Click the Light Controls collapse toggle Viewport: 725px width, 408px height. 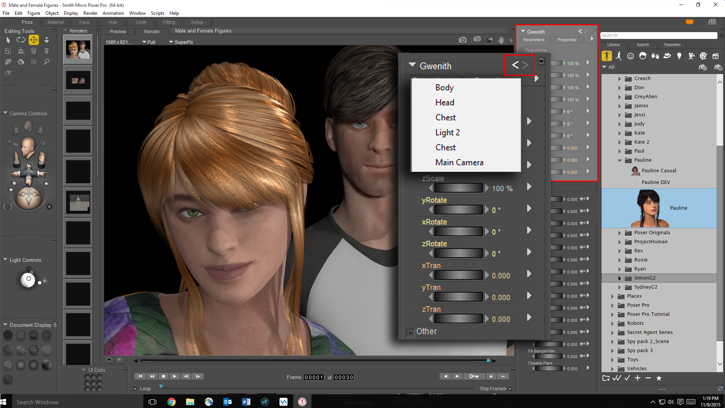pyautogui.click(x=5, y=260)
